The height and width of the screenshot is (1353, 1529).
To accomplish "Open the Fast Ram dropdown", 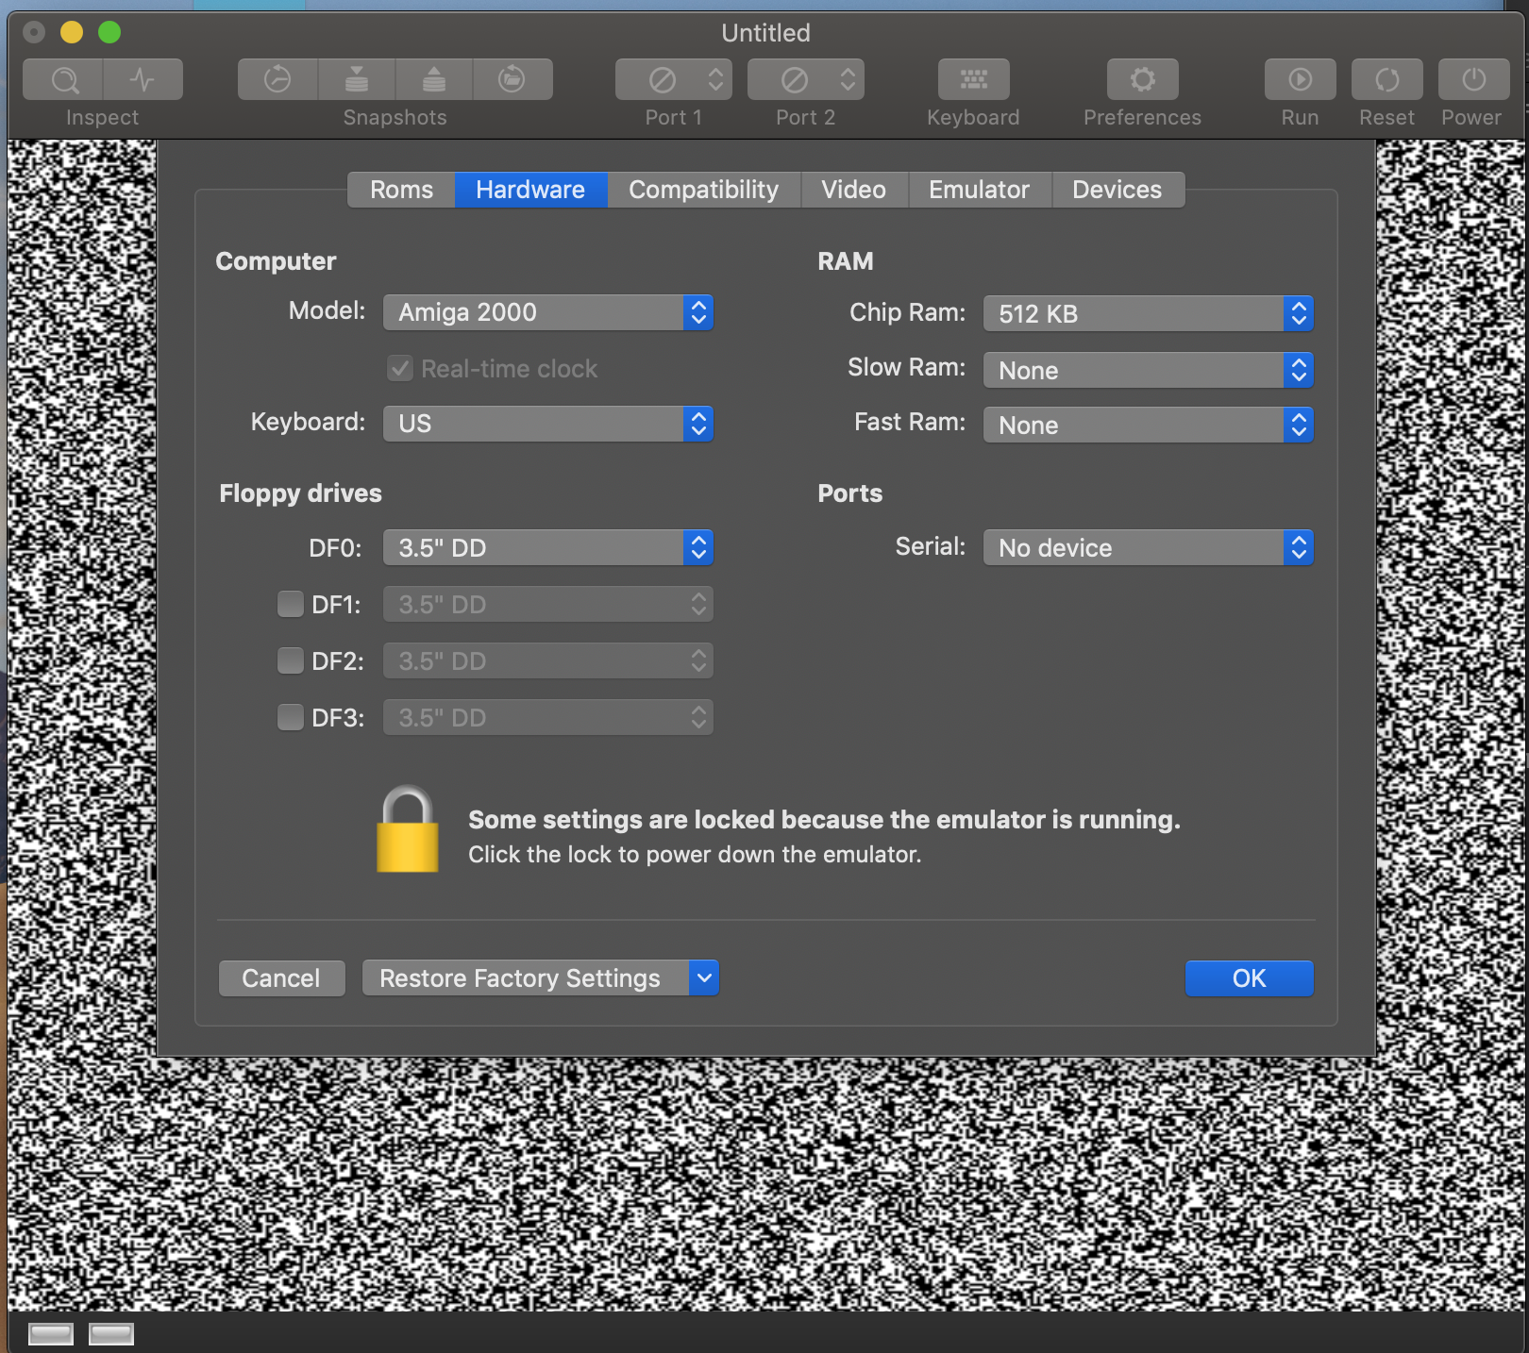I will [1149, 425].
